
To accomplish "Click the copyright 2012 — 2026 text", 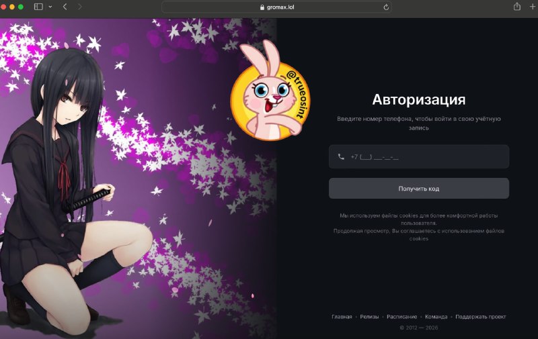I will [x=419, y=328].
